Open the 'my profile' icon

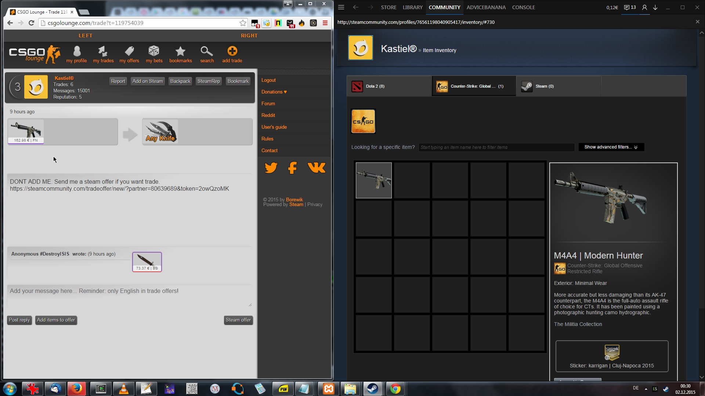click(77, 51)
